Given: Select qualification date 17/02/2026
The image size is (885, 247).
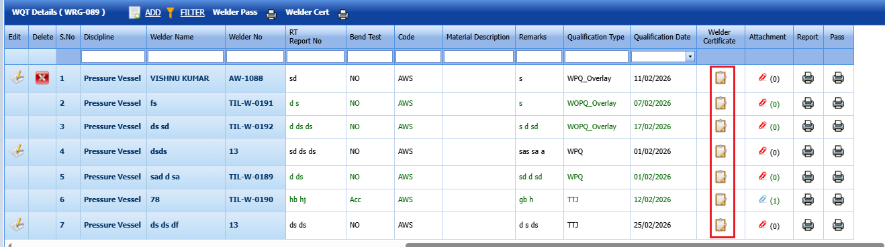Looking at the screenshot, I should [653, 126].
